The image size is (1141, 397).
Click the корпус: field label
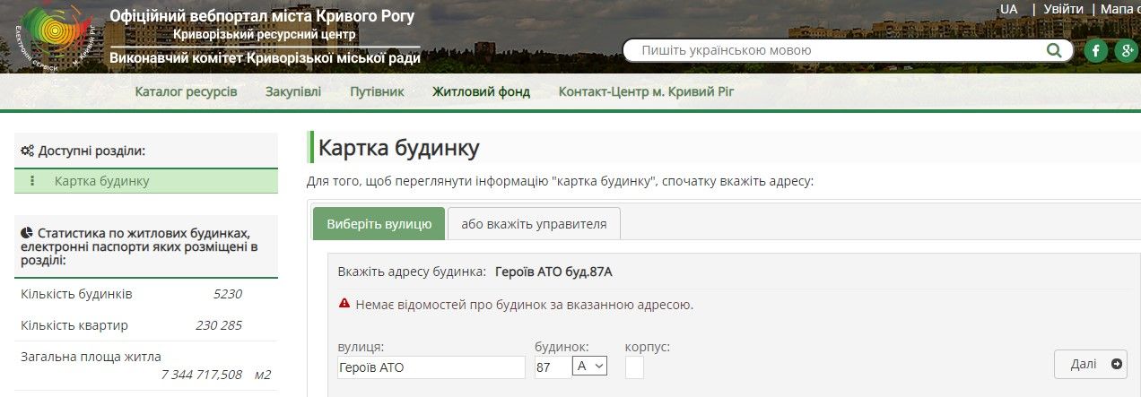tap(648, 346)
